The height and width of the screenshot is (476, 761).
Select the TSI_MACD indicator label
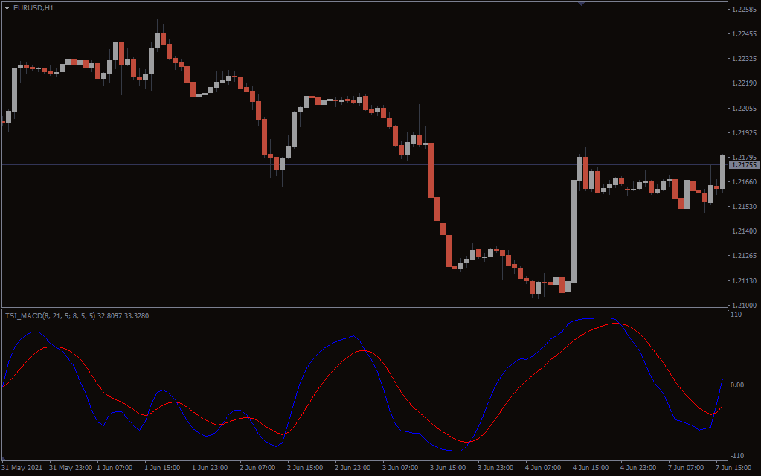coord(45,316)
